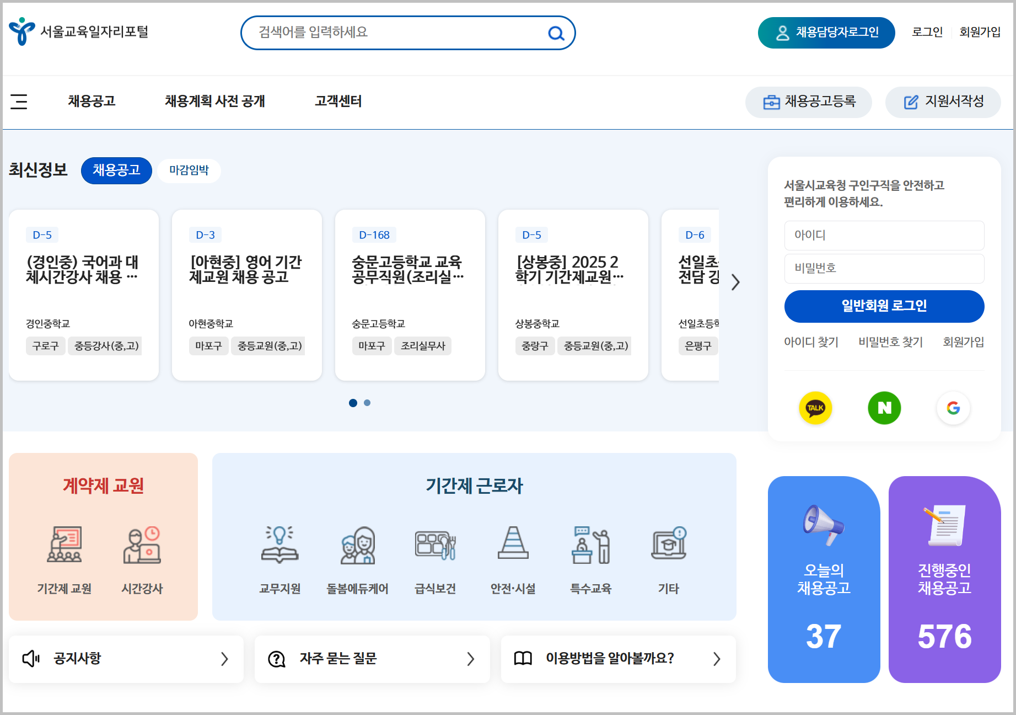The height and width of the screenshot is (715, 1016).
Task: Click the briefcase icon in 채용공고등록
Action: pos(771,102)
